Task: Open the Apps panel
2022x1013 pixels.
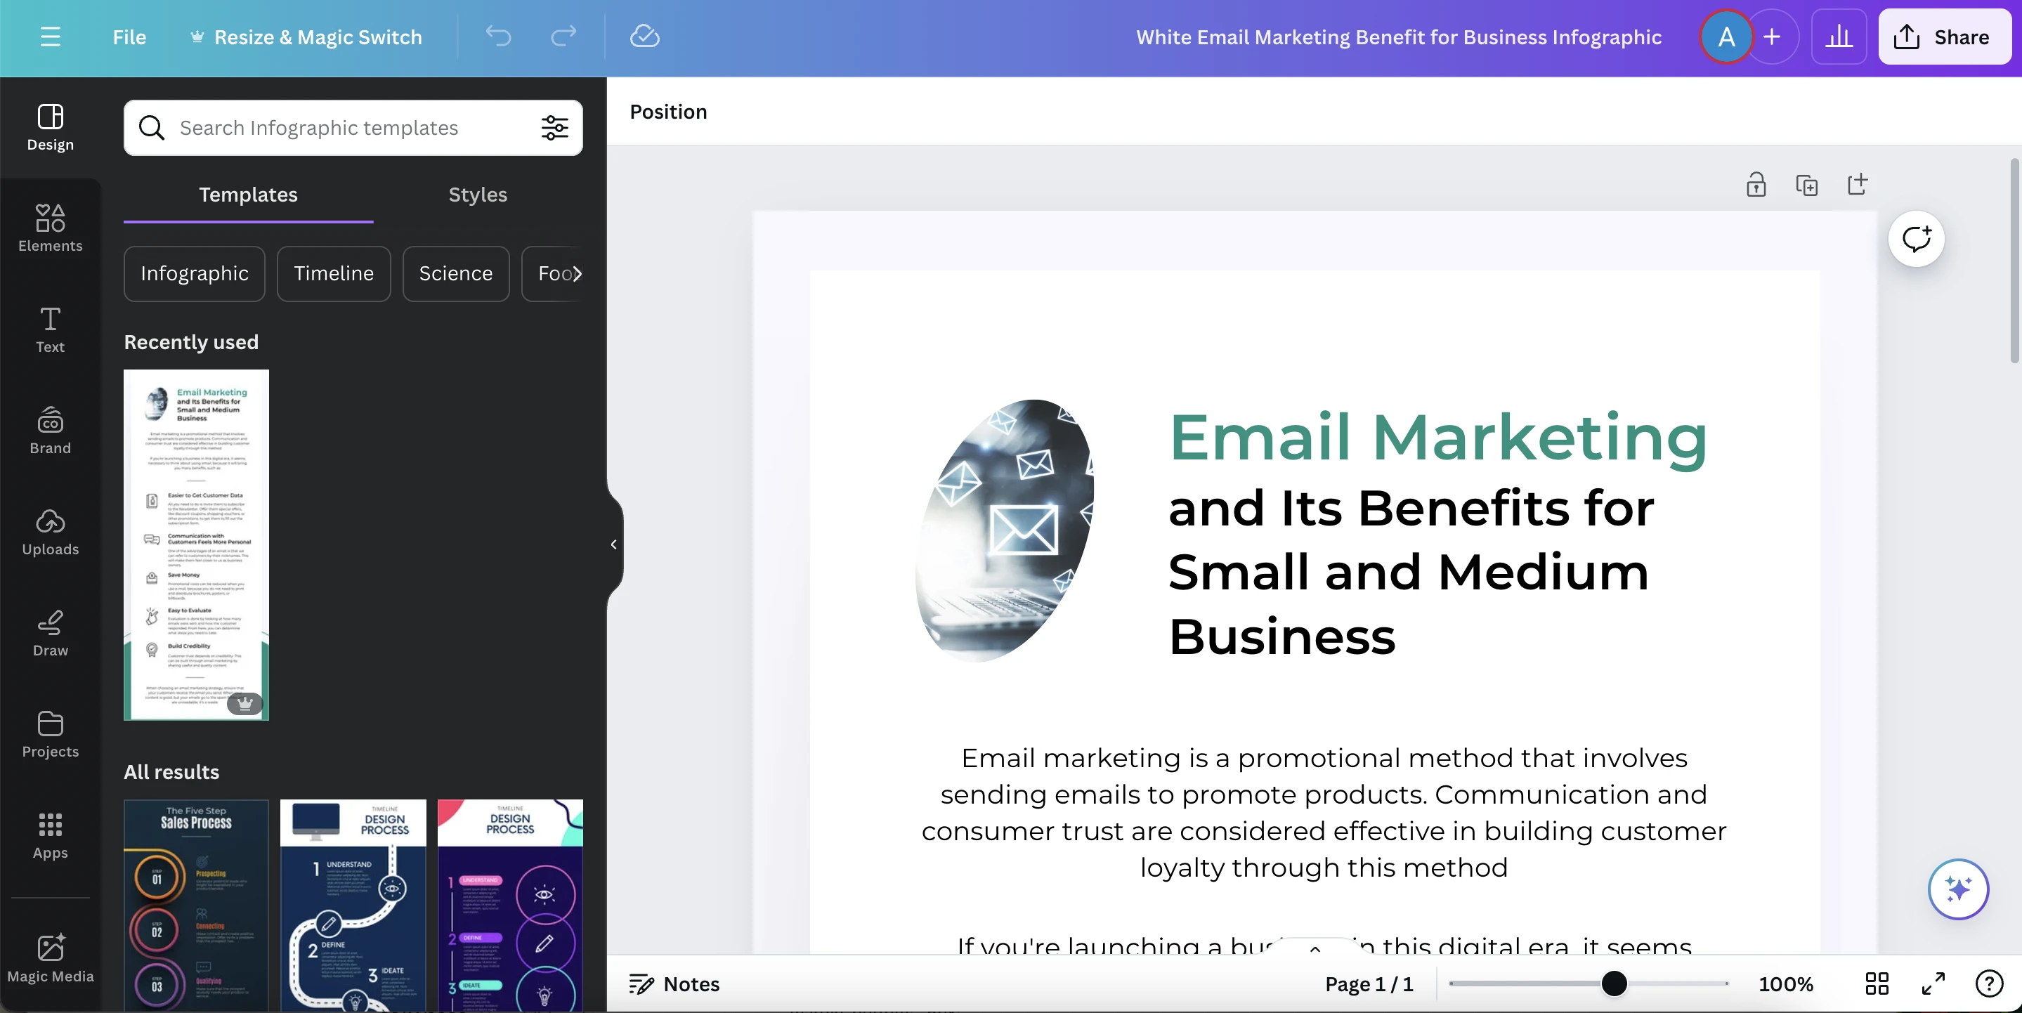Action: click(49, 835)
